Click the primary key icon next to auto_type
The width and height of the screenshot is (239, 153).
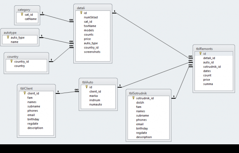[8, 37]
